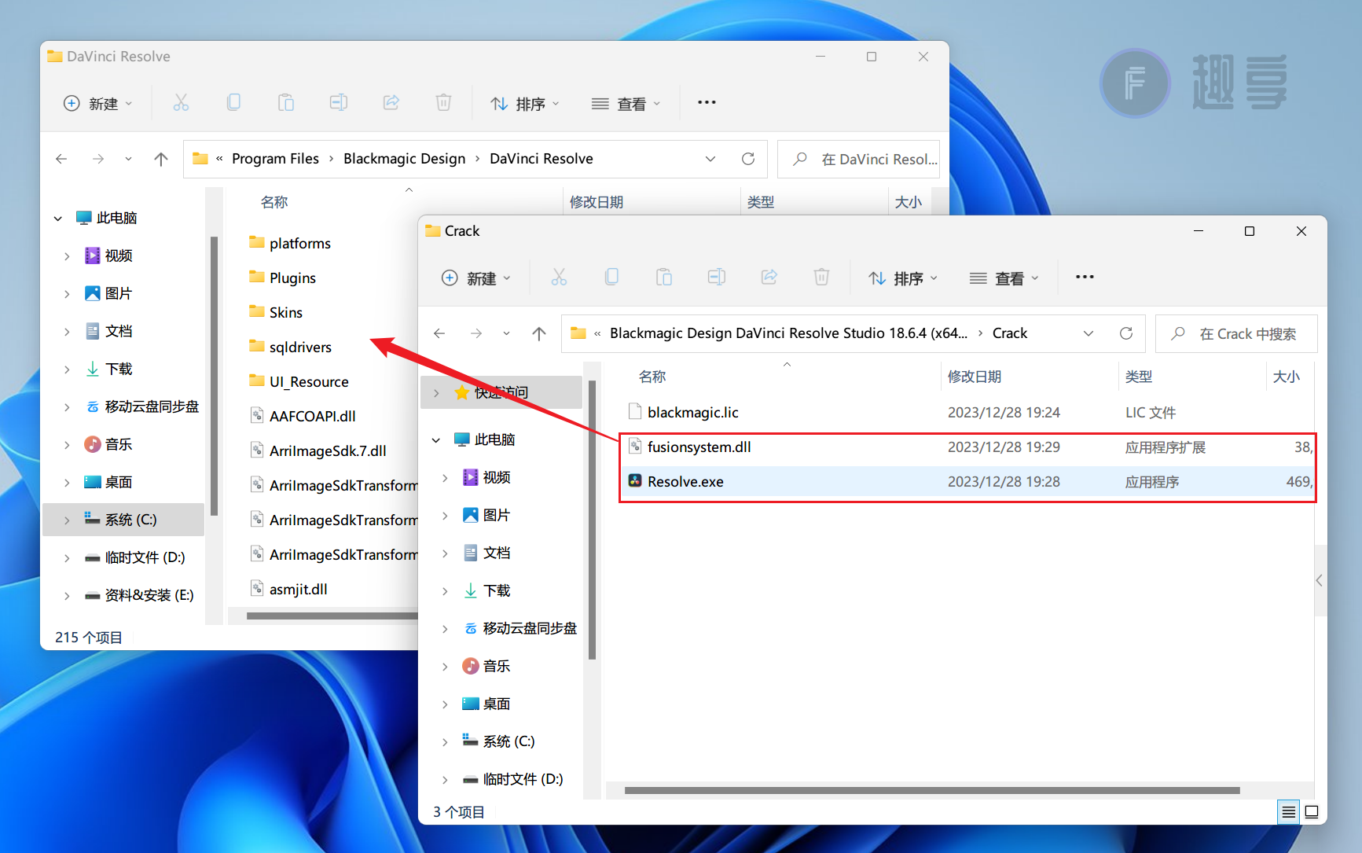Screen dimensions: 1362x853
Task: Open the more options ellipsis in Crack window
Action: pos(1085,277)
